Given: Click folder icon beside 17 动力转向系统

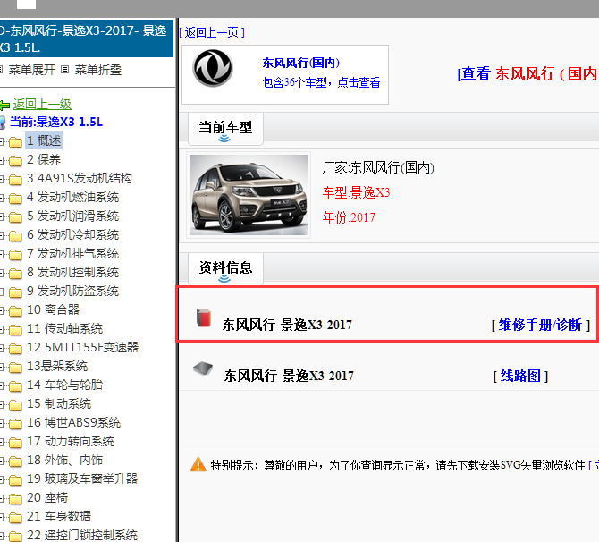Looking at the screenshot, I should click(15, 443).
